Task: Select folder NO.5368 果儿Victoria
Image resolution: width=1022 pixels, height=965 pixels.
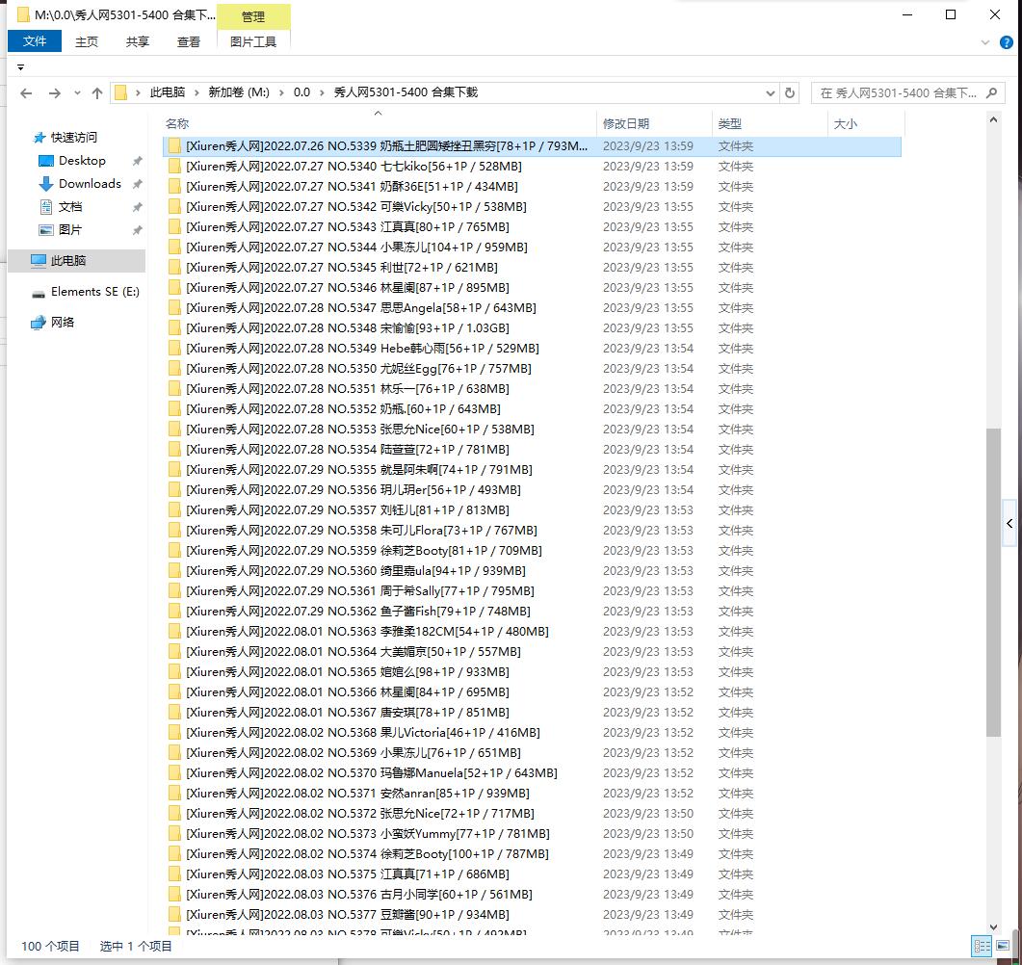Action: 363,732
